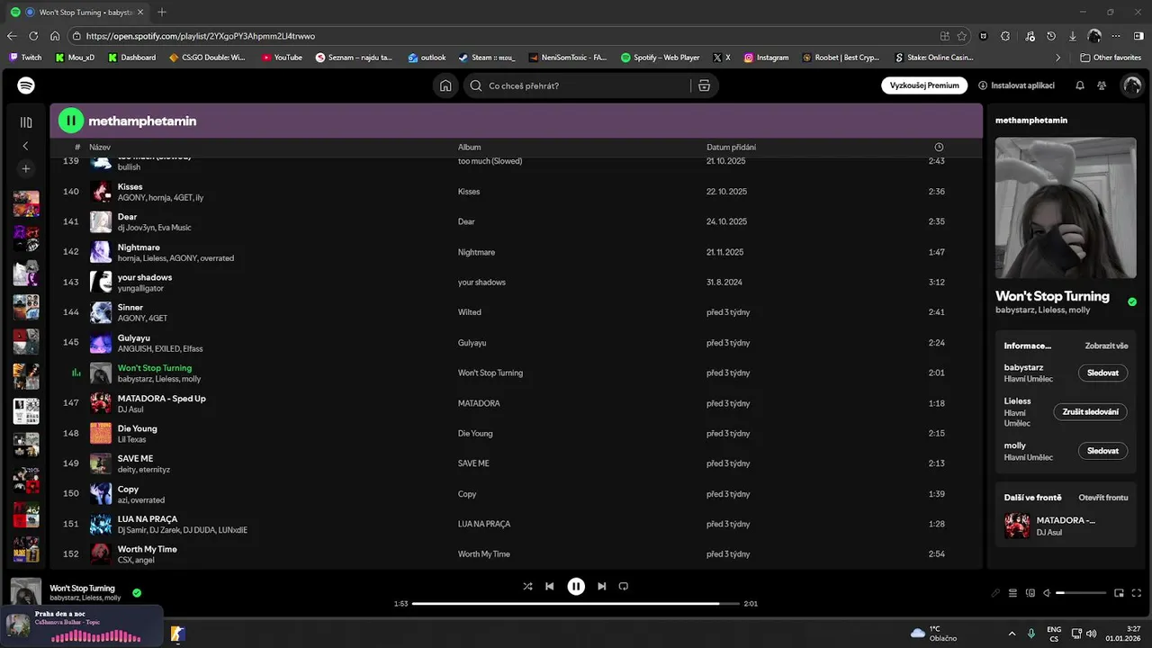Screen dimensions: 1152x648
Task: Open the Instagram bookmark
Action: [766, 58]
